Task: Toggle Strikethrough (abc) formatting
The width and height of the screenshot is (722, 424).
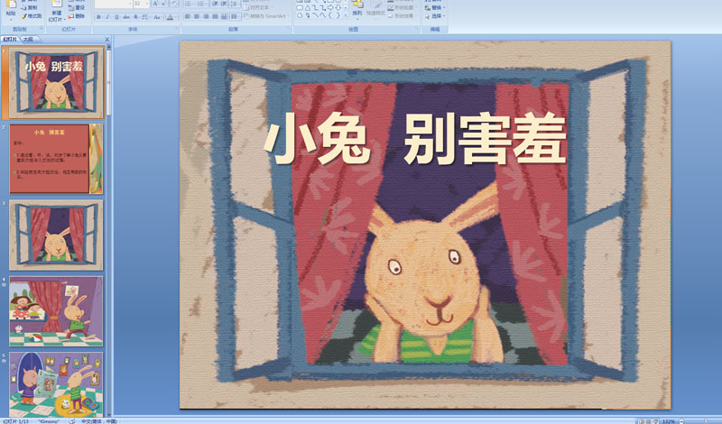Action: 126,17
